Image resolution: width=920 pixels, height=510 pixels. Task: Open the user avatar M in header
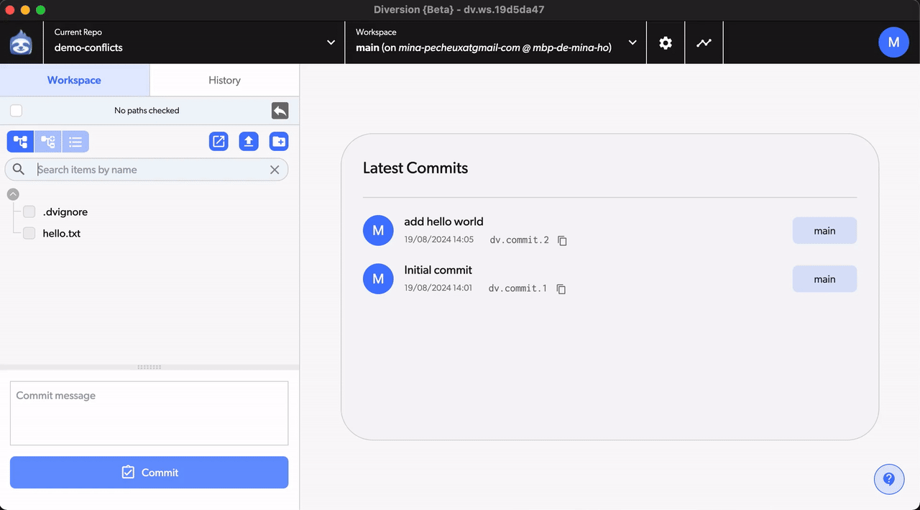coord(893,42)
